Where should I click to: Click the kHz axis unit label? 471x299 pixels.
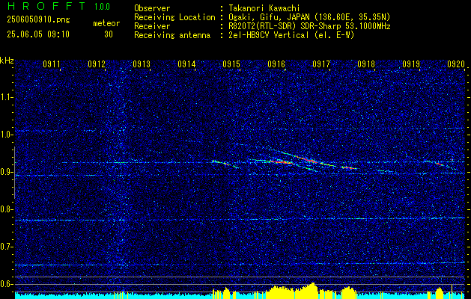[7, 61]
